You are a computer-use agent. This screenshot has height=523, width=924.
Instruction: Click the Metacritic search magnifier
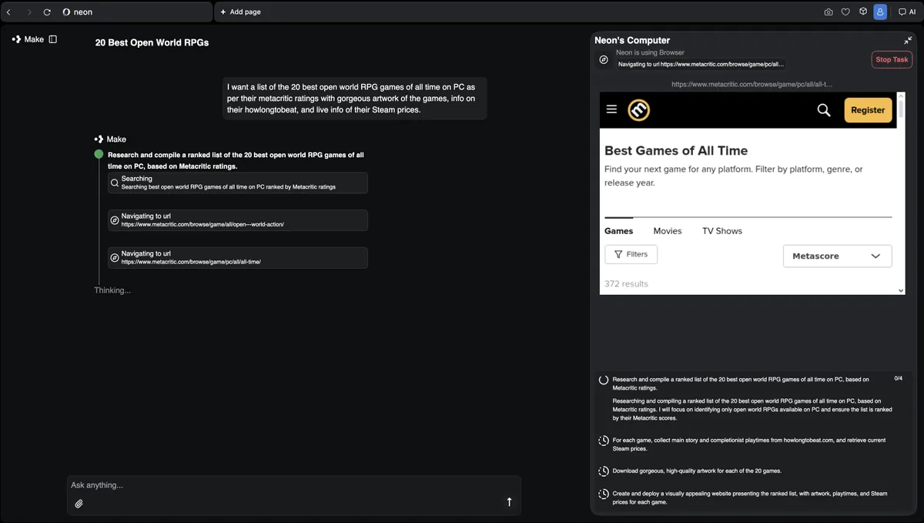[823, 110]
